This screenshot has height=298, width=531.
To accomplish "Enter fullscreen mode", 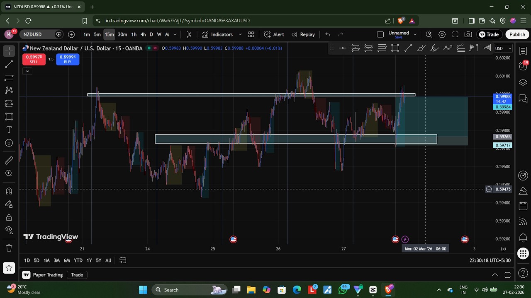I will click(455, 34).
